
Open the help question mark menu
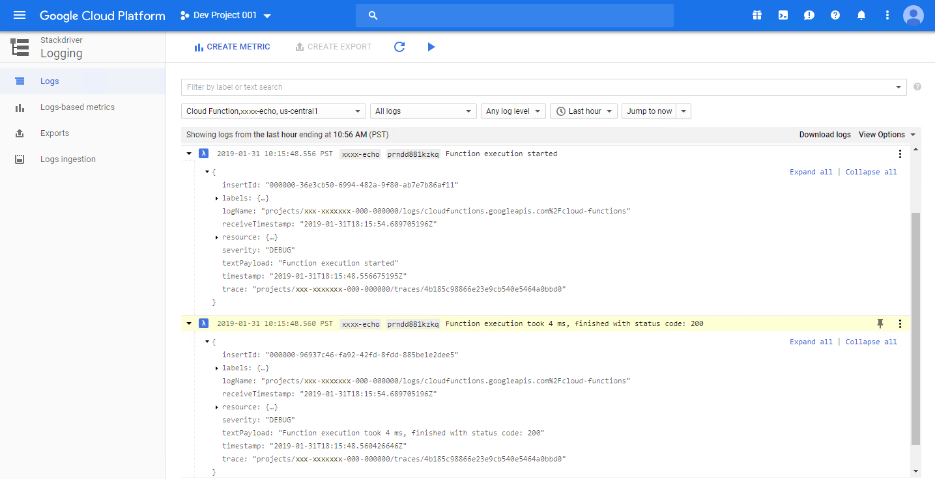click(x=835, y=16)
